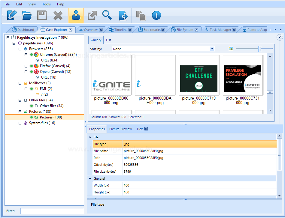
Task: Switch to the Timeline tab
Action: click(121, 30)
